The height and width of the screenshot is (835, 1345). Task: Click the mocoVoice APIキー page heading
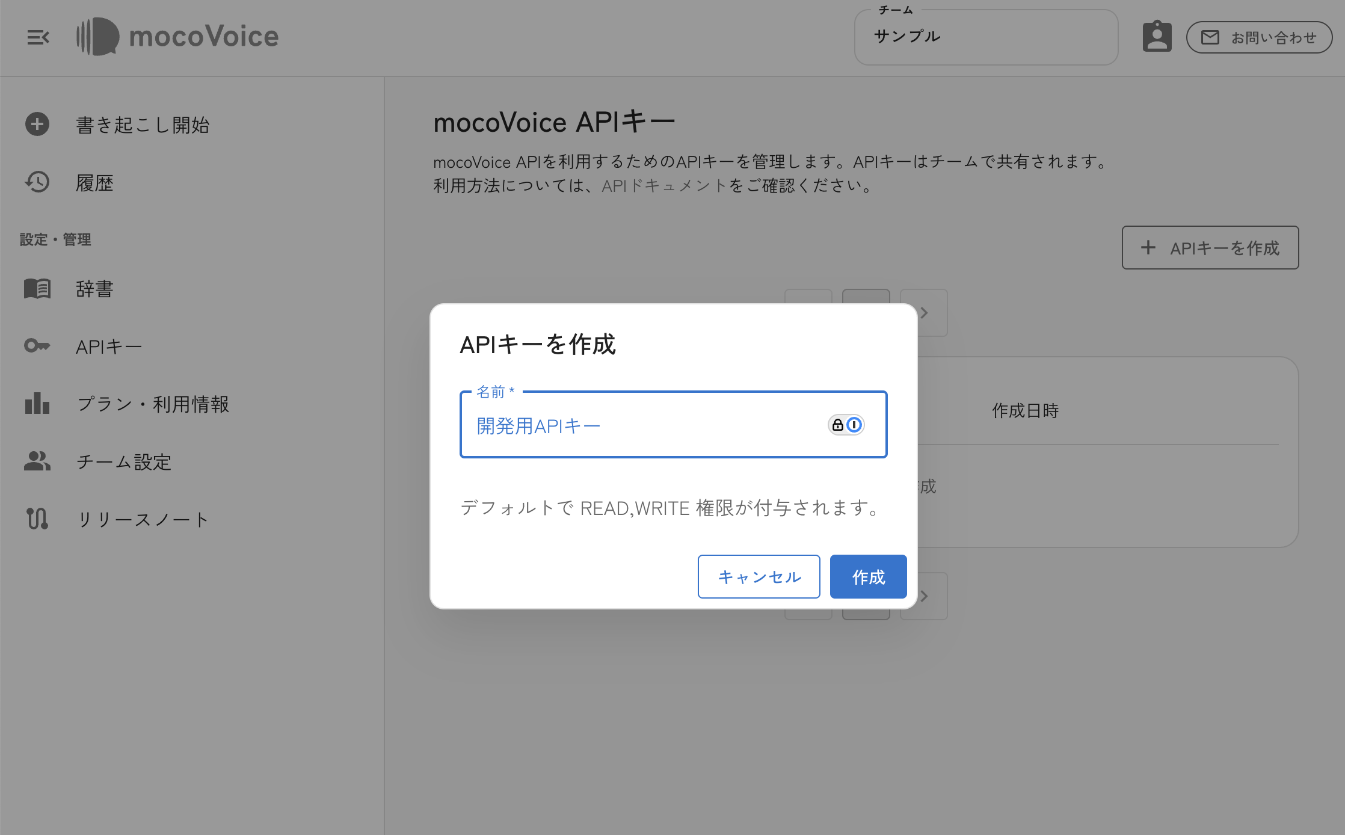pos(555,123)
